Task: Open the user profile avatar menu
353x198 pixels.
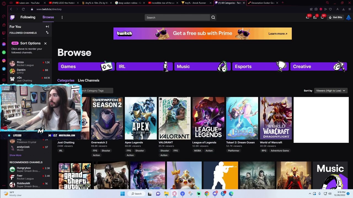Action: (x=348, y=17)
